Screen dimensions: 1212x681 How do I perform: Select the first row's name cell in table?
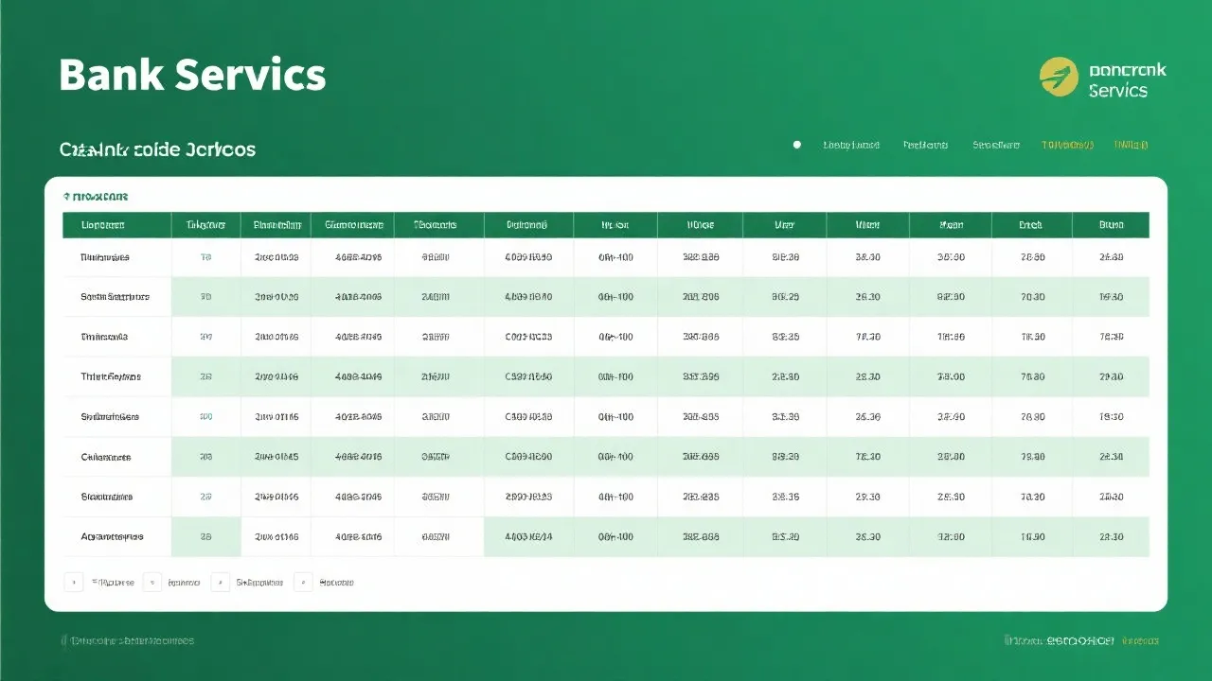click(105, 257)
